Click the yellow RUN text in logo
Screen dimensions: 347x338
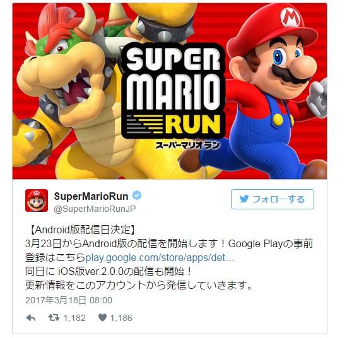(x=193, y=124)
